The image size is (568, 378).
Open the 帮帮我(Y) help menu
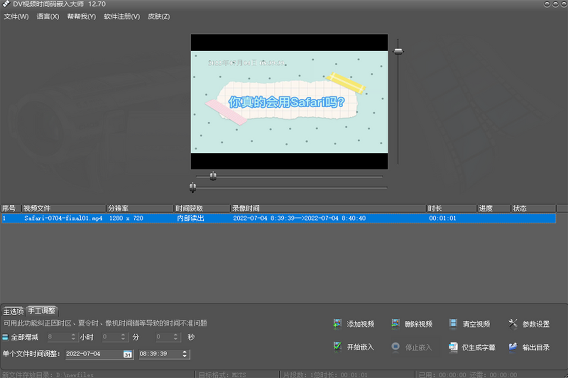pos(81,17)
